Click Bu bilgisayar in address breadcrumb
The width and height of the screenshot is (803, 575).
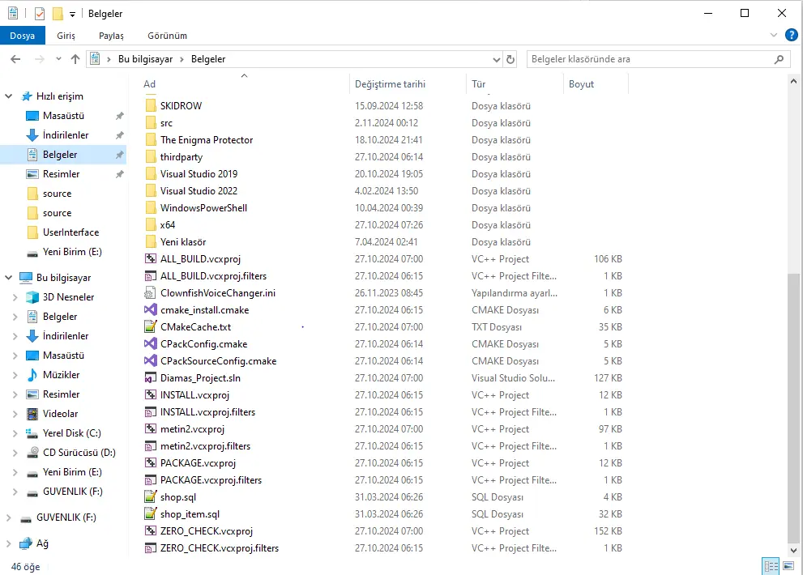coord(145,59)
